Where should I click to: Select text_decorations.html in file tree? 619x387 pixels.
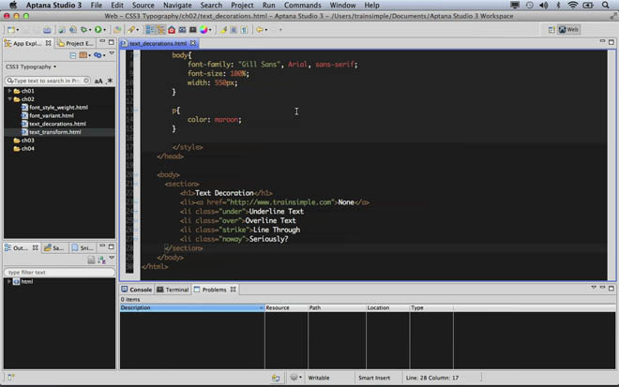(57, 124)
